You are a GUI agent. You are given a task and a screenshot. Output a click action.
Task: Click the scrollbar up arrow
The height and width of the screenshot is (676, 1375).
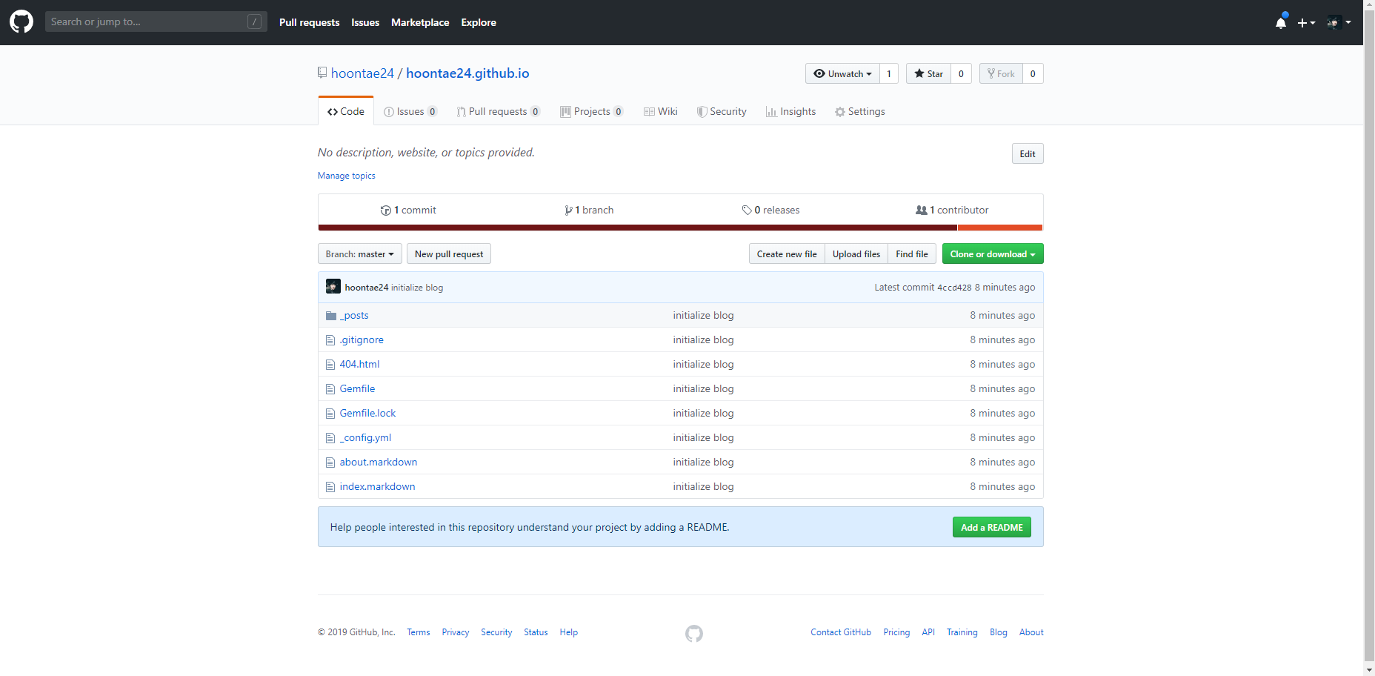[x=1369, y=6]
